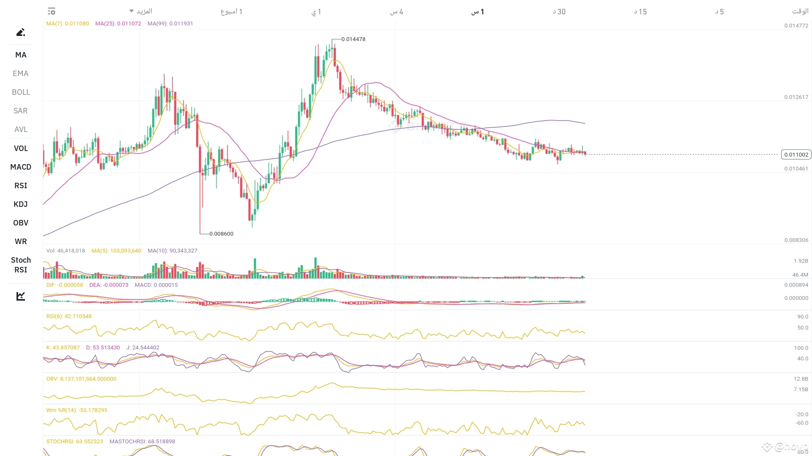The image size is (812, 456).
Task: Click the 0.011002 current price label
Action: (x=796, y=154)
